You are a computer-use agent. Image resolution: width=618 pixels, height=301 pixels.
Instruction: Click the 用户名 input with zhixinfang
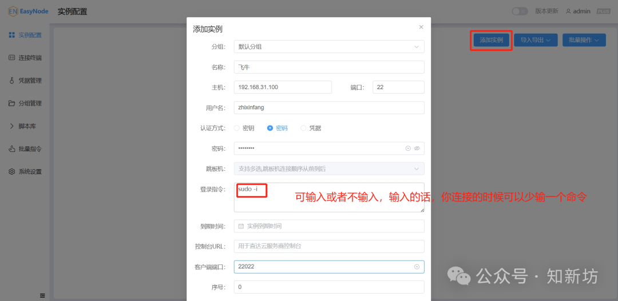pos(329,107)
